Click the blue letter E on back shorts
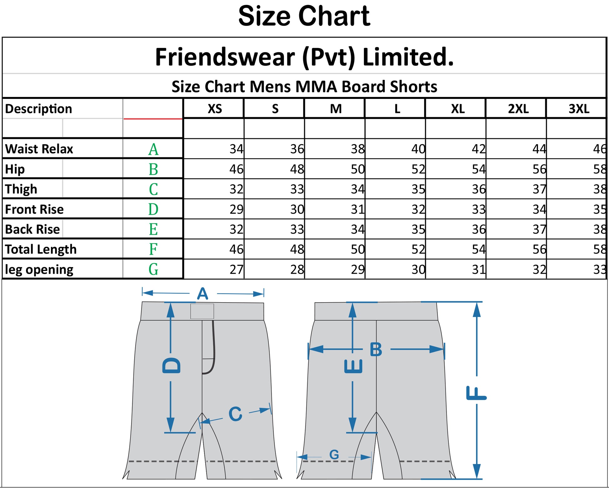 pyautogui.click(x=353, y=366)
